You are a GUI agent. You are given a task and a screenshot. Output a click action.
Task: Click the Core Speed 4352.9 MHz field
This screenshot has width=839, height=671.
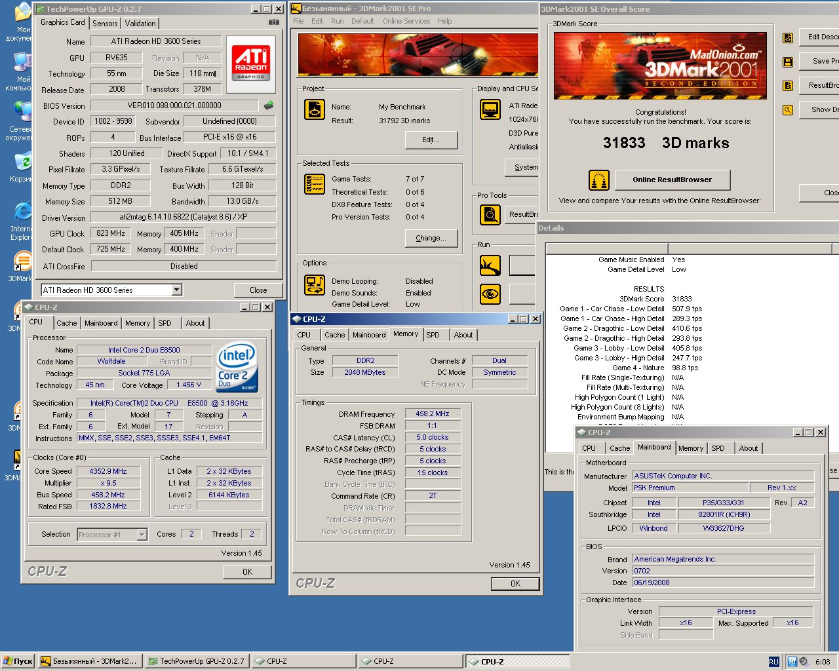point(108,471)
